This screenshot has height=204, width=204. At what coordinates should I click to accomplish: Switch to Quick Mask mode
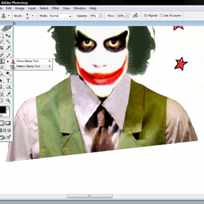pyautogui.click(x=8, y=123)
